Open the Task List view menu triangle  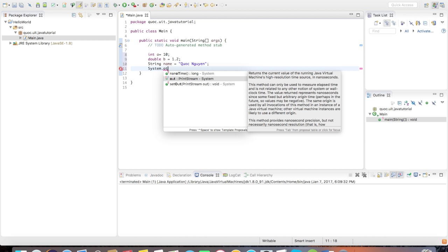pyautogui.click(x=442, y=23)
